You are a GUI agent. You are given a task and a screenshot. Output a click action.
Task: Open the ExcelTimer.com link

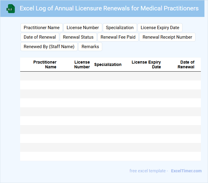(186, 171)
